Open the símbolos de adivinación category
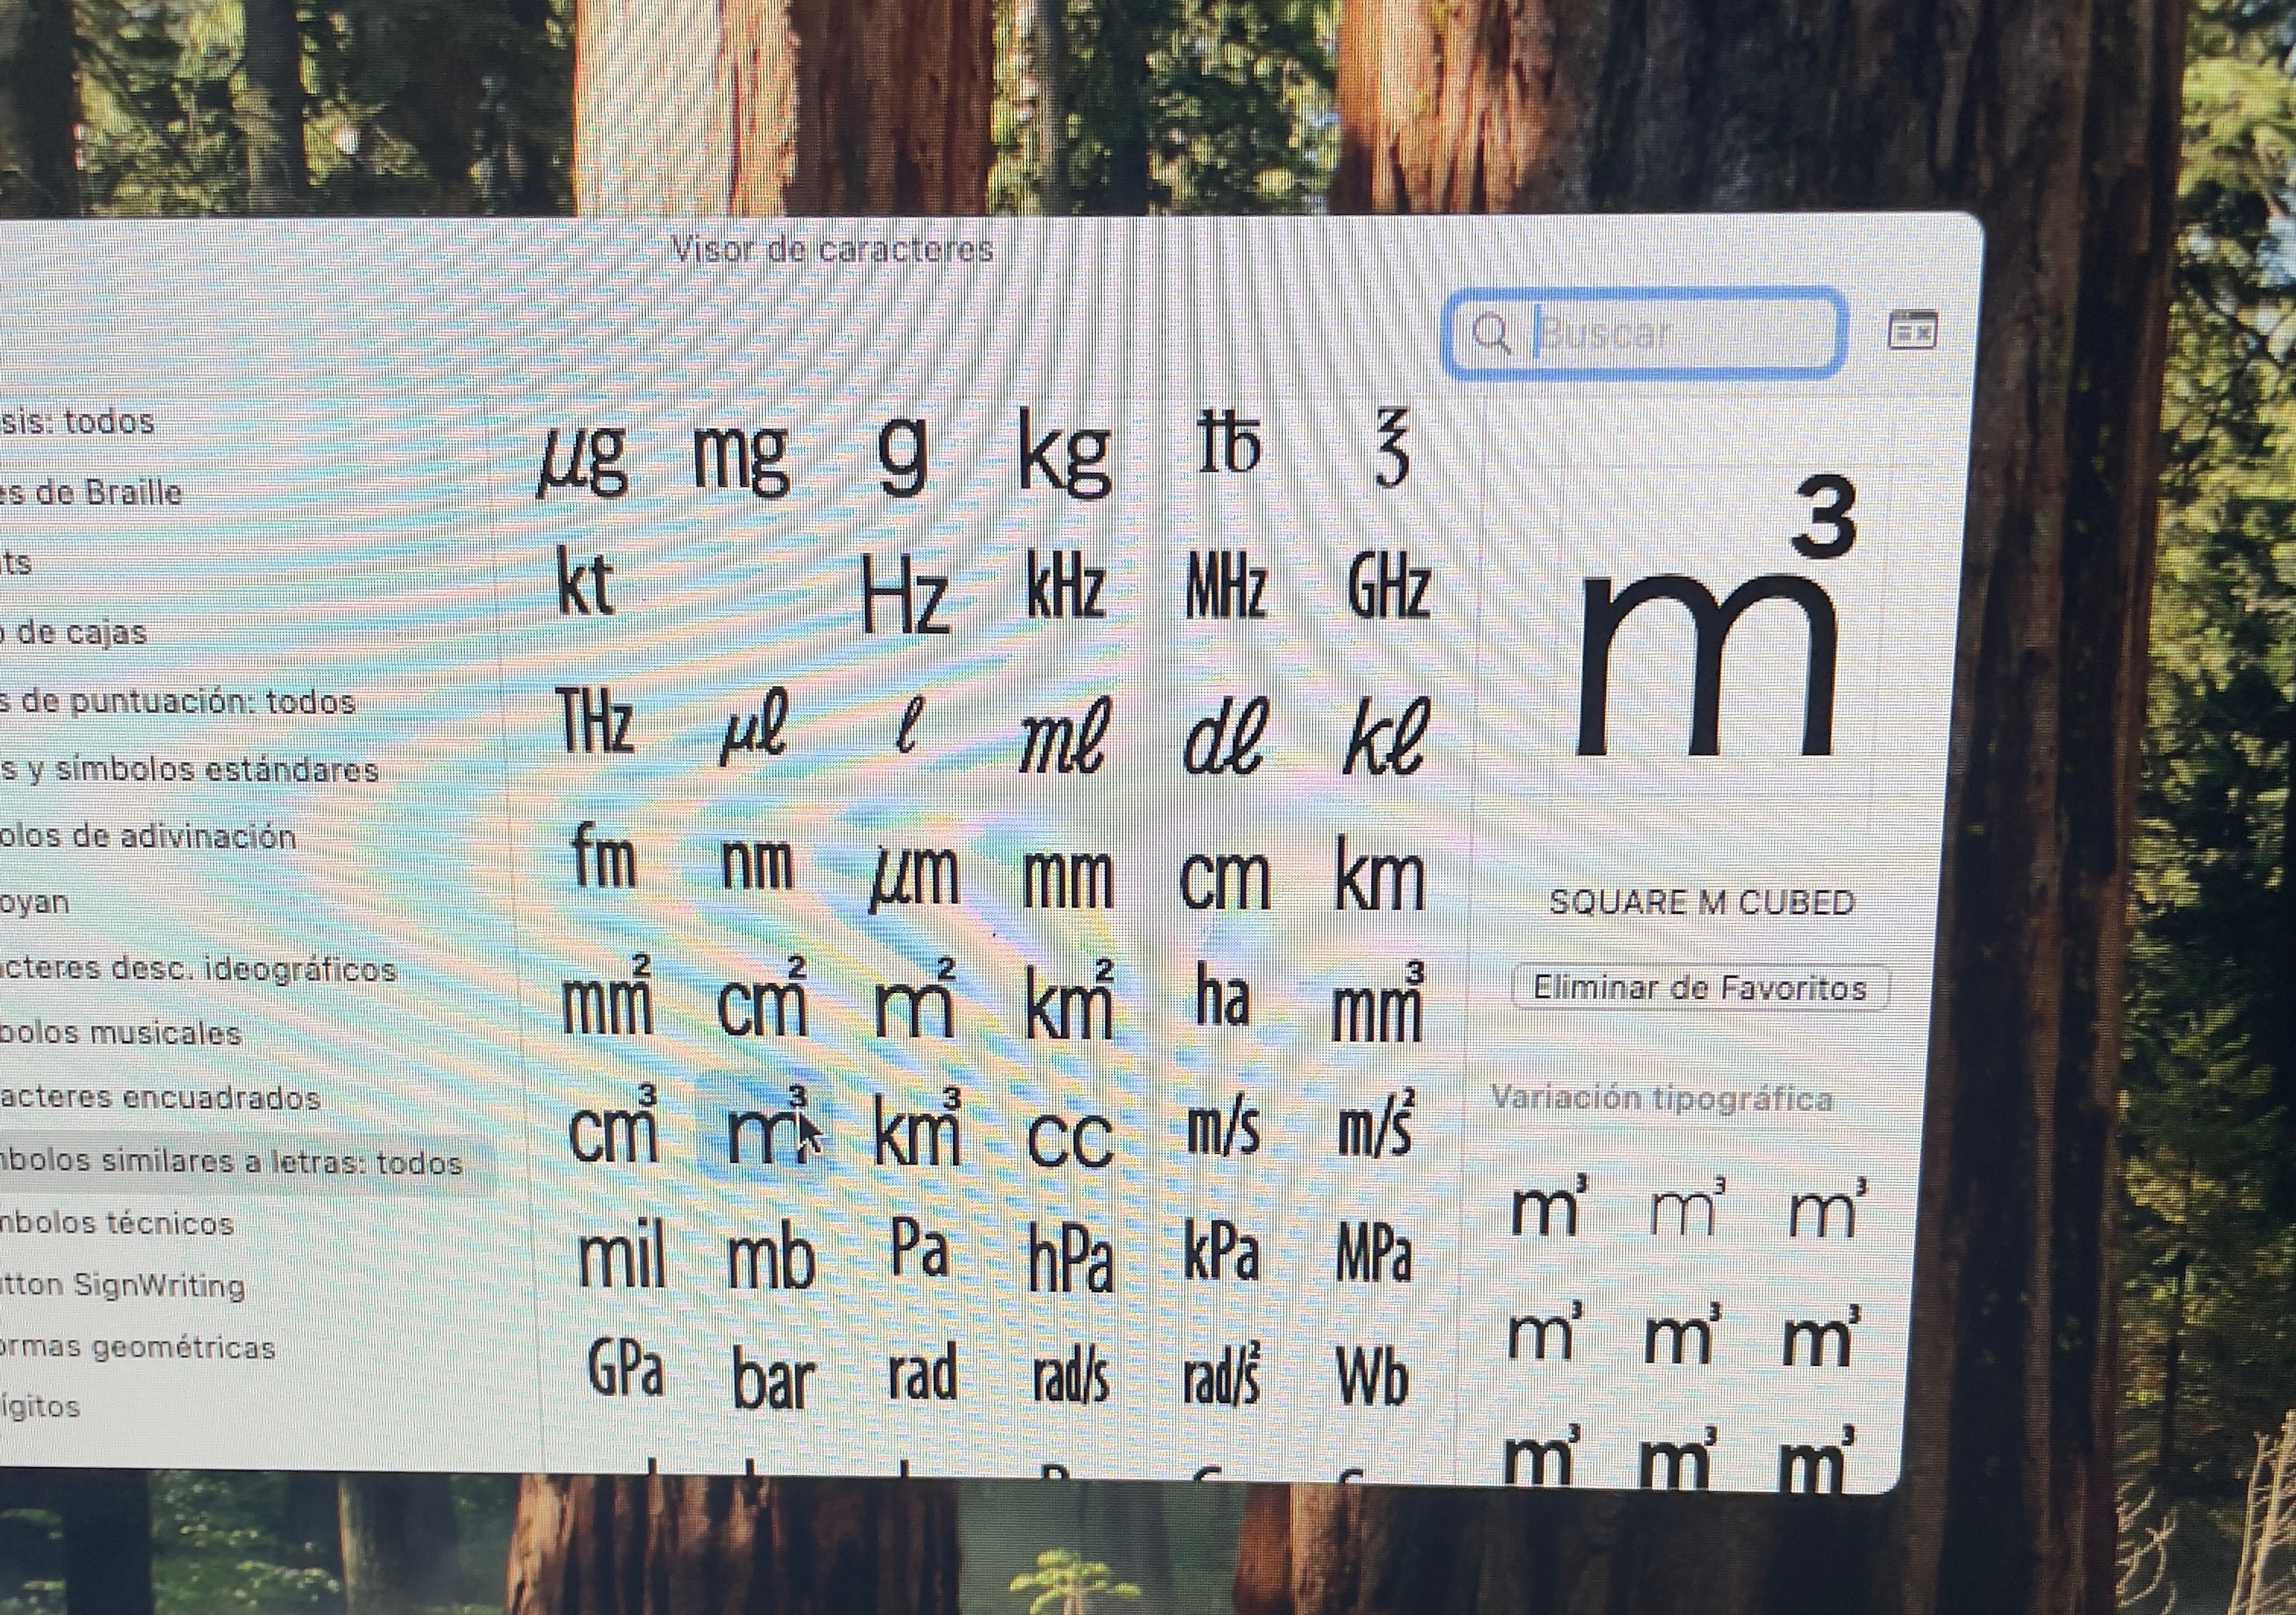Viewport: 2296px width, 1615px height. point(147,836)
